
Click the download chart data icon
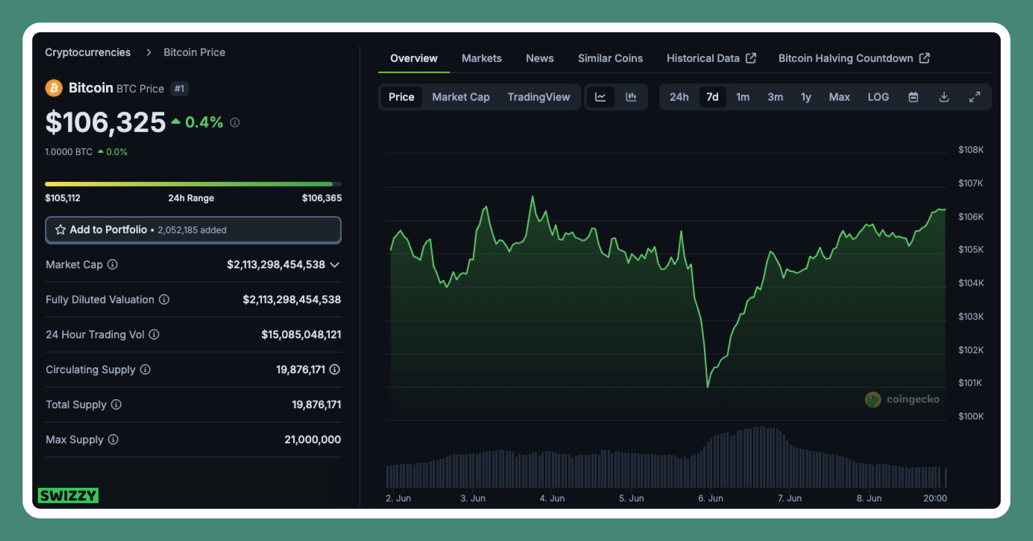944,97
